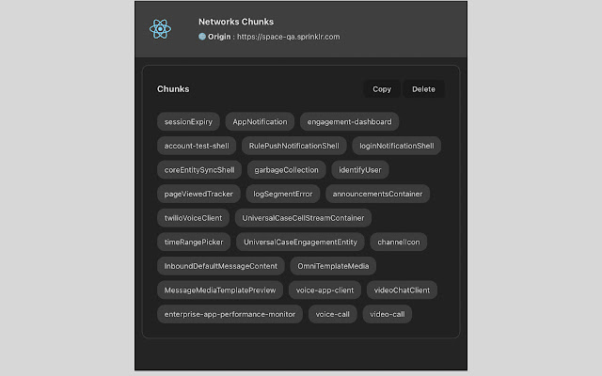Pick the RulePushNotificationShell chunk

click(293, 146)
